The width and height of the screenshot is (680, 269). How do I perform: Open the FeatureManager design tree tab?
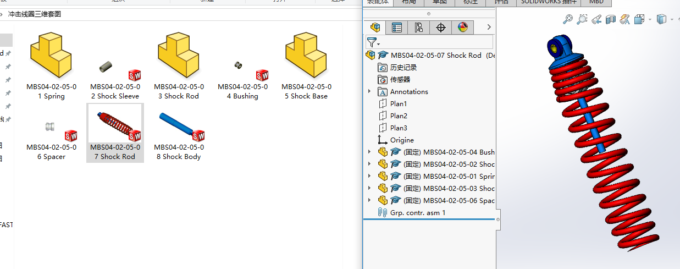tap(375, 27)
